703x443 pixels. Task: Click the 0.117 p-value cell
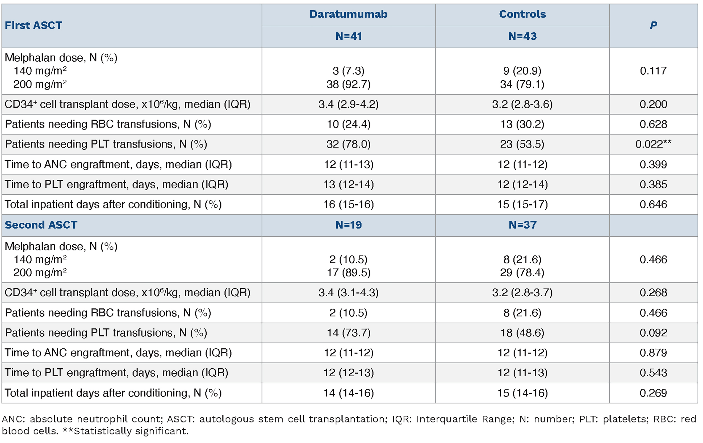point(653,71)
